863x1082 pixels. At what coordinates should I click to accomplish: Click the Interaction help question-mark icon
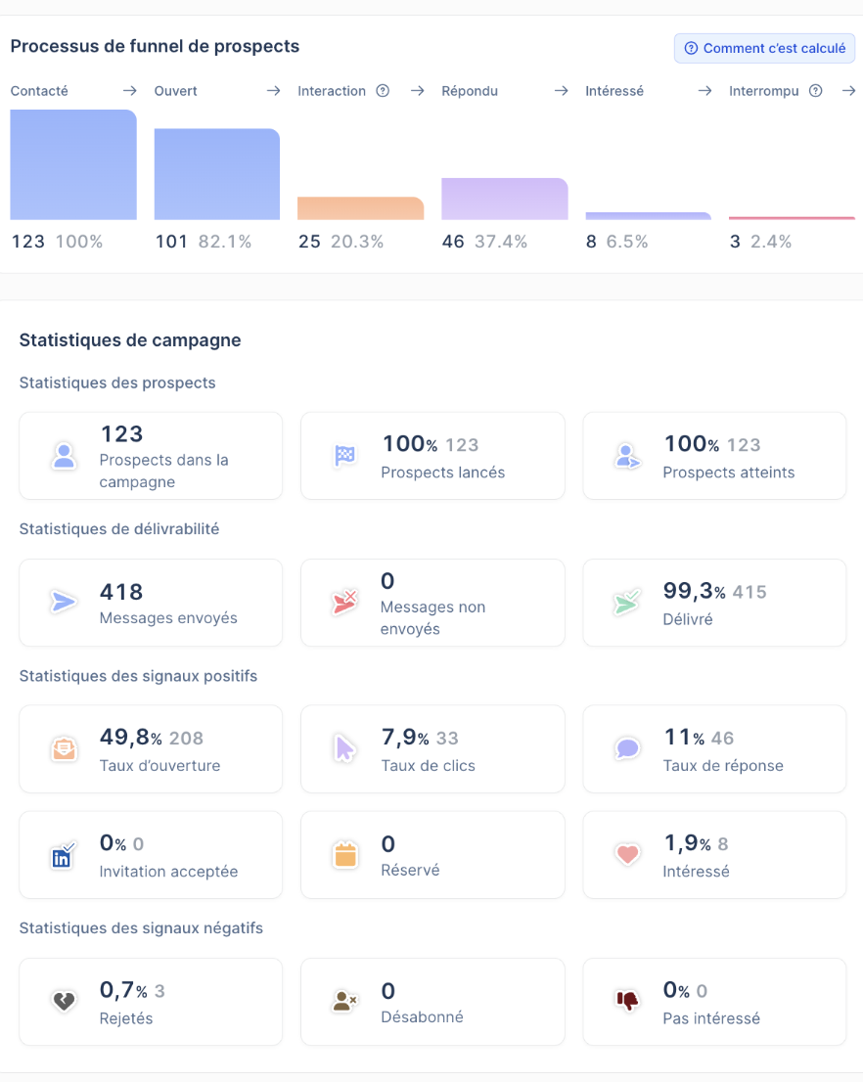[383, 90]
